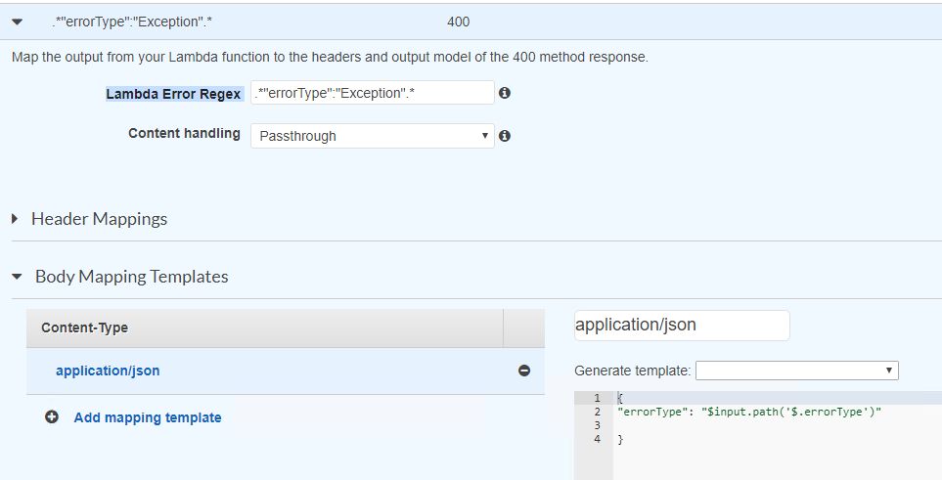
Task: Select the application/json mapping template entry
Action: tap(108, 371)
